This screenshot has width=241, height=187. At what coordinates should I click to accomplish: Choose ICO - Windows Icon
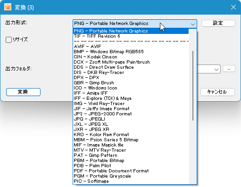pyautogui.click(x=131, y=88)
